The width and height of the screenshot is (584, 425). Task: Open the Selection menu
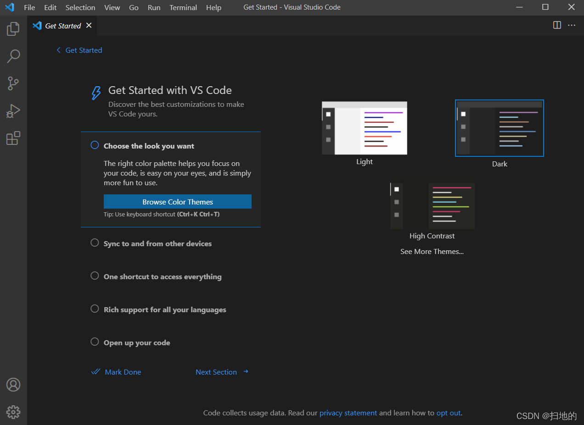click(80, 7)
